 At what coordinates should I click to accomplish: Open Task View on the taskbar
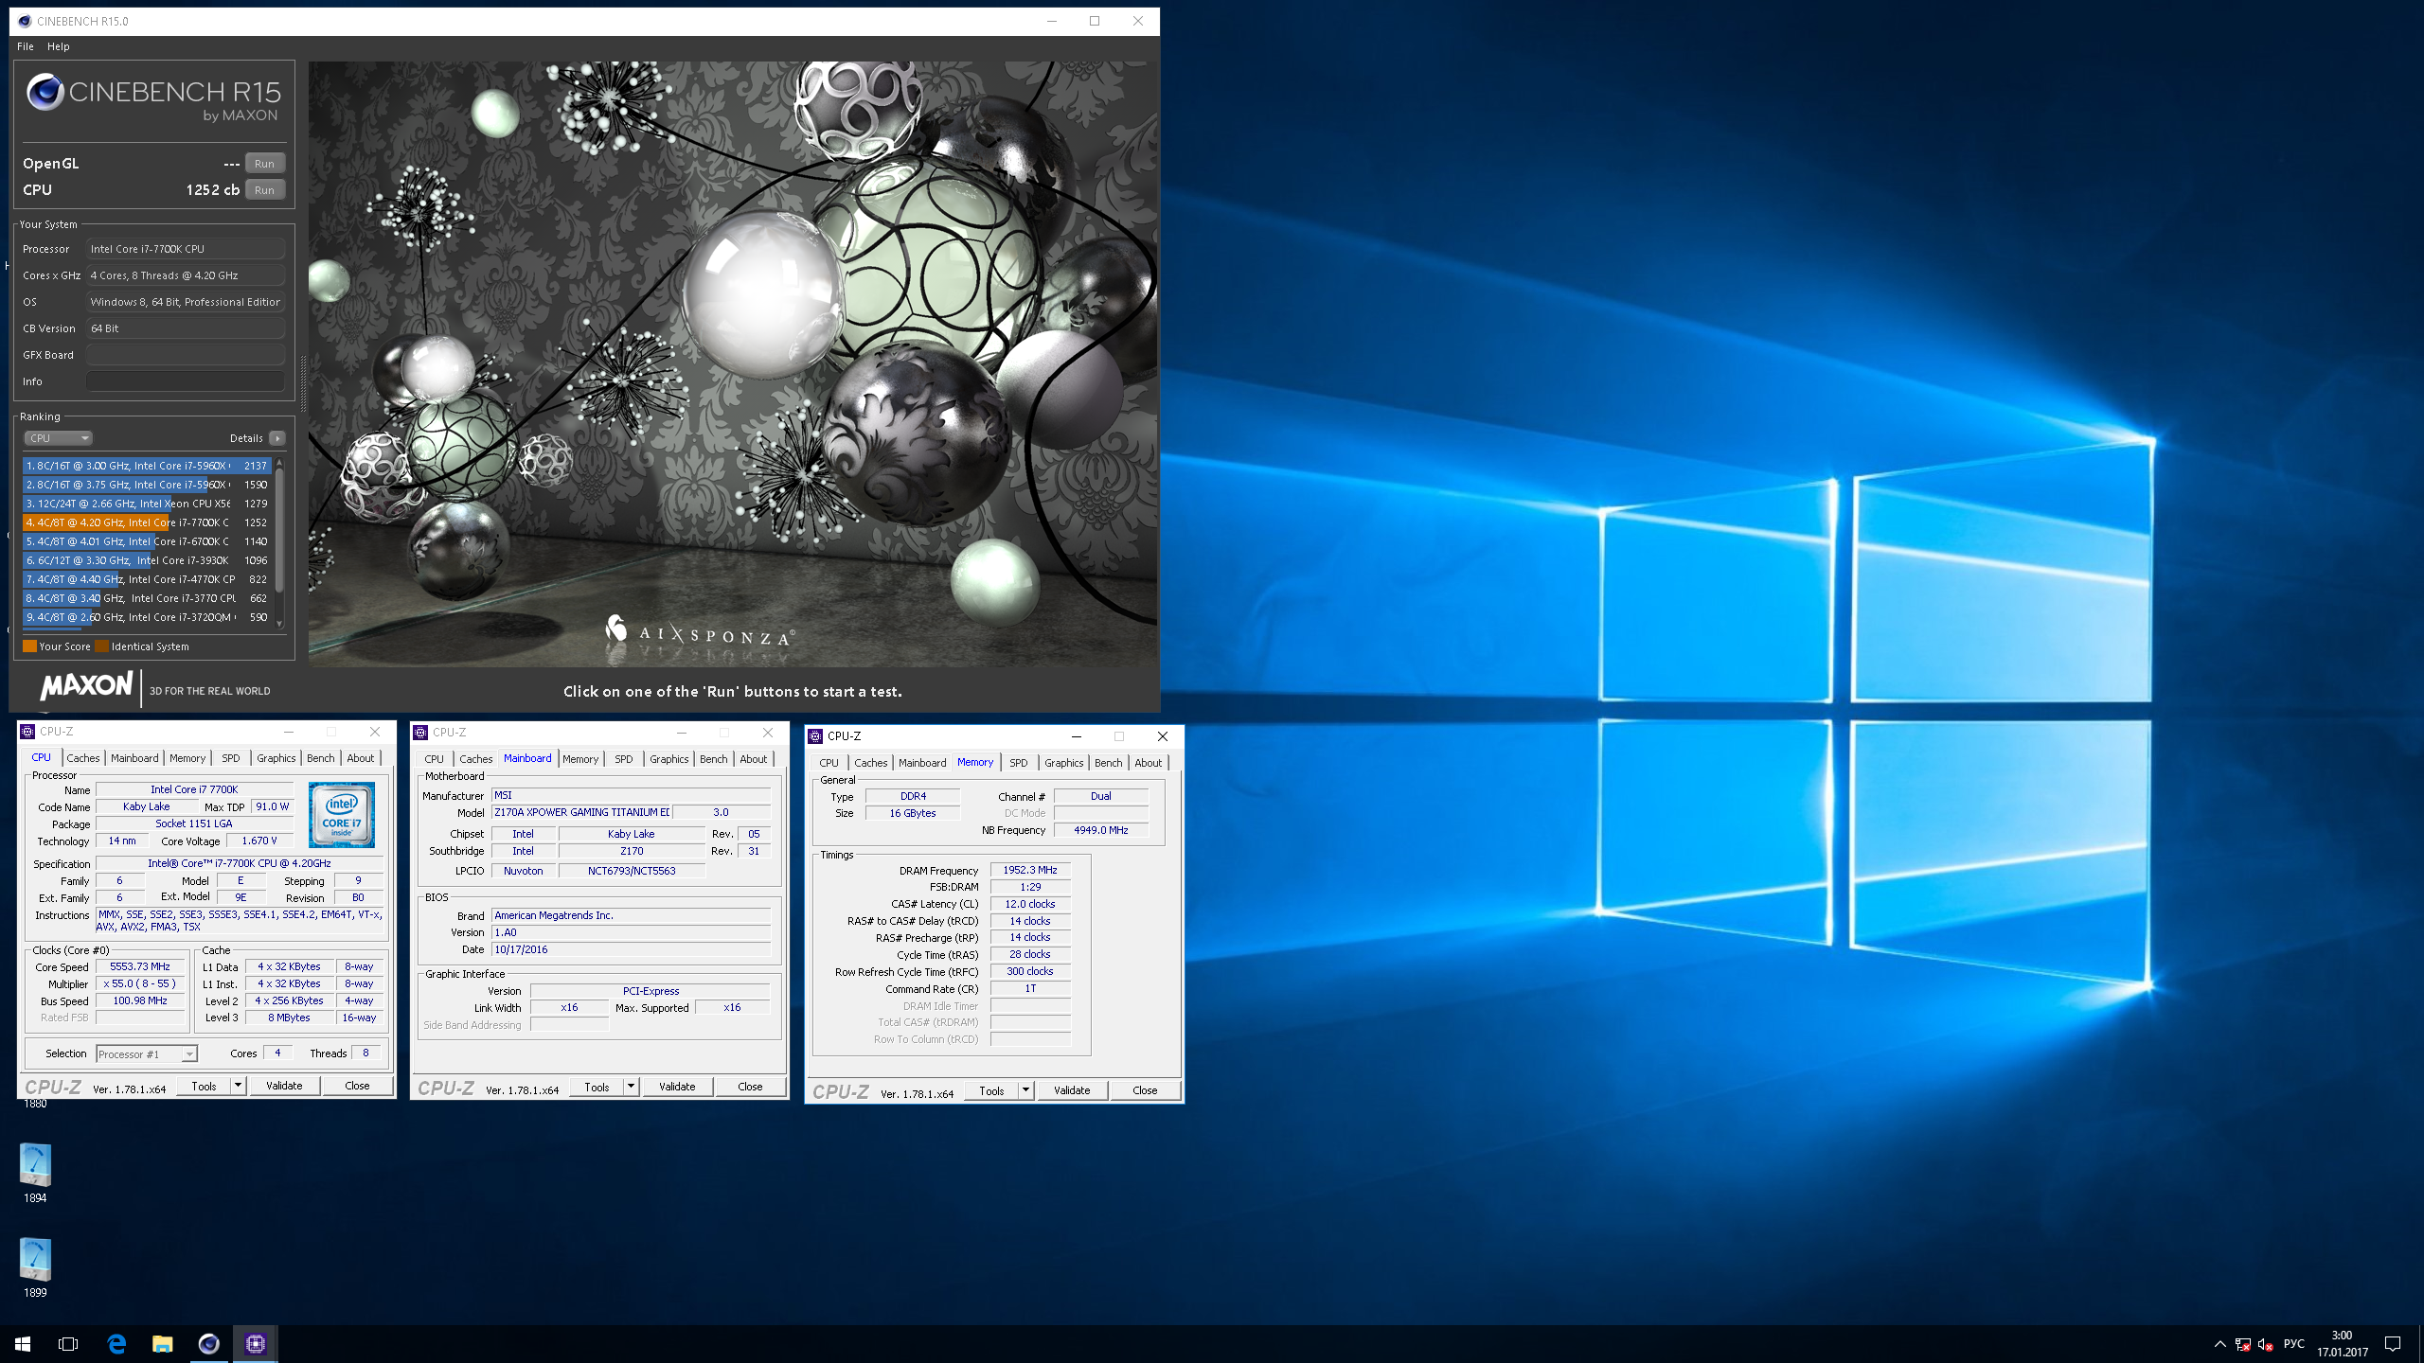(x=68, y=1344)
